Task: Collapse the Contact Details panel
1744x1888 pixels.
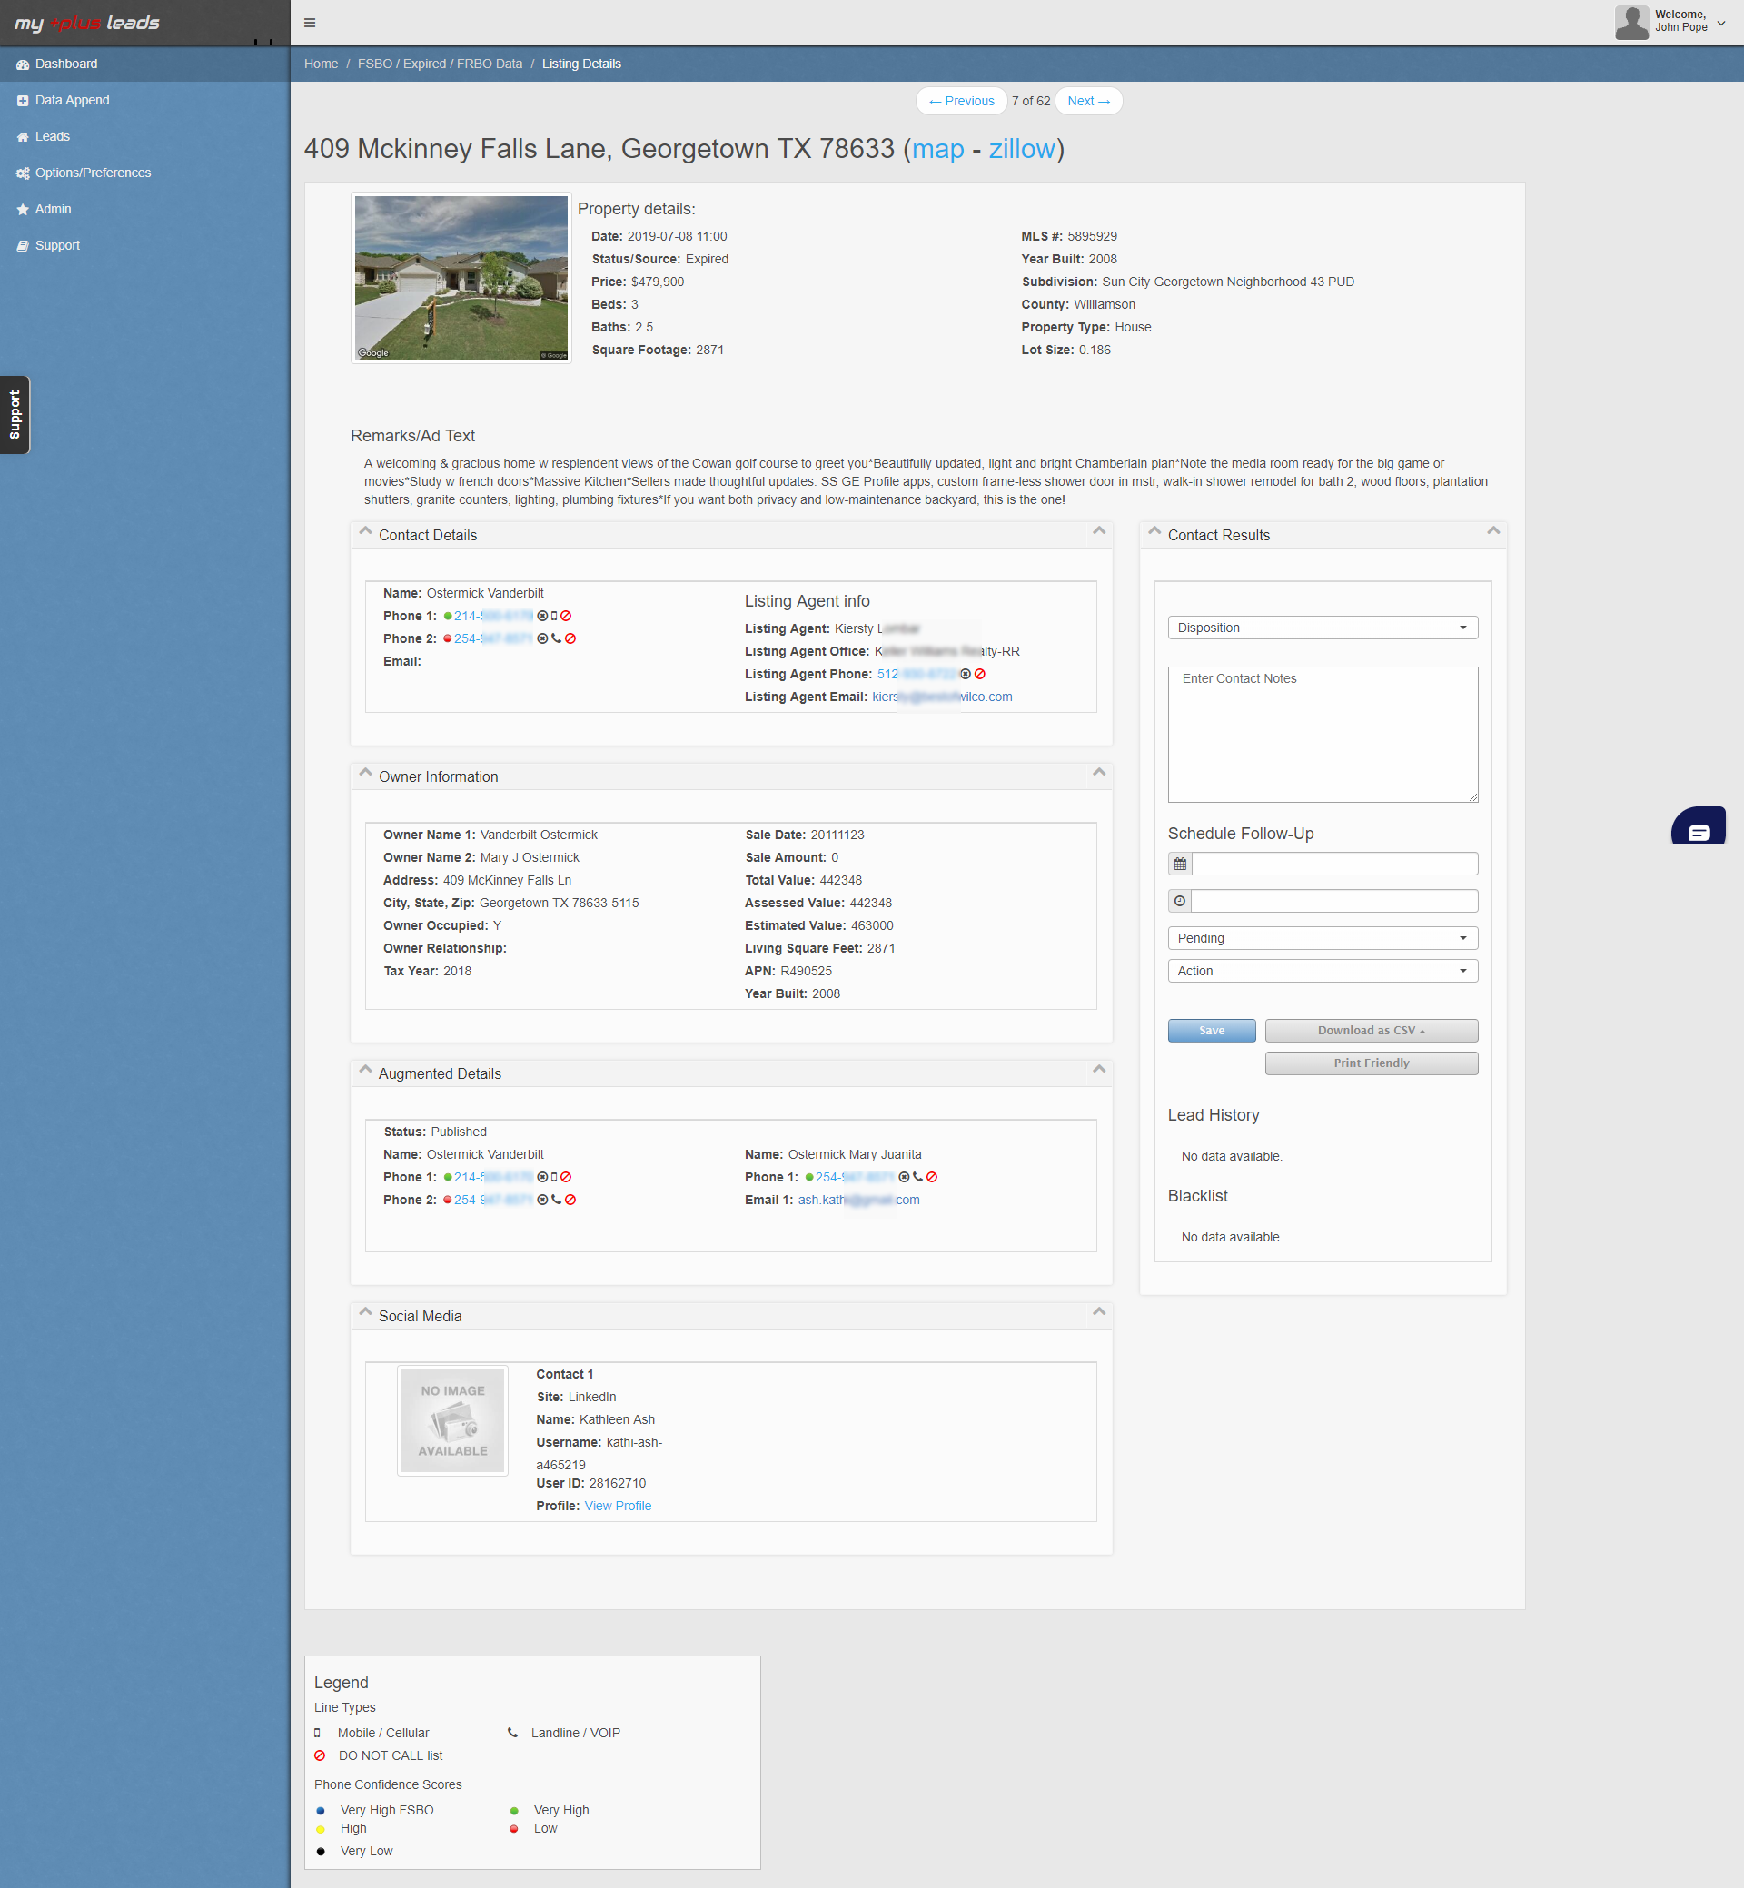Action: 1098,532
